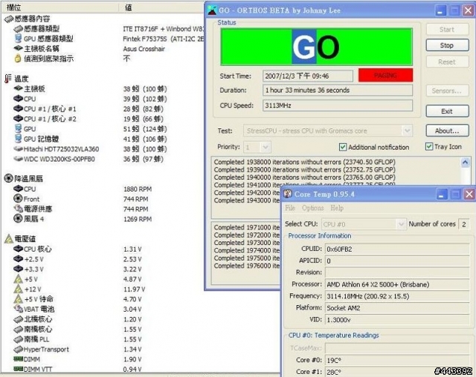The width and height of the screenshot is (476, 377).
Task: Click the Number of cores field
Action: point(464,224)
